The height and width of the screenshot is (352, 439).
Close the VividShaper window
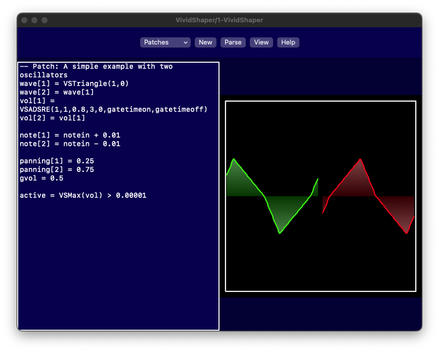tap(24, 20)
